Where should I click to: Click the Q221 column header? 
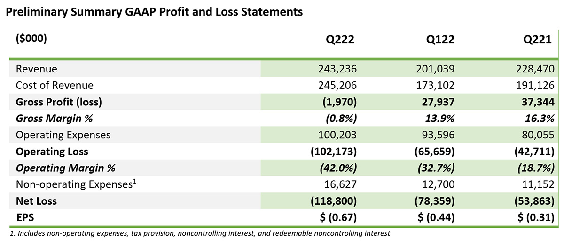pos(537,40)
